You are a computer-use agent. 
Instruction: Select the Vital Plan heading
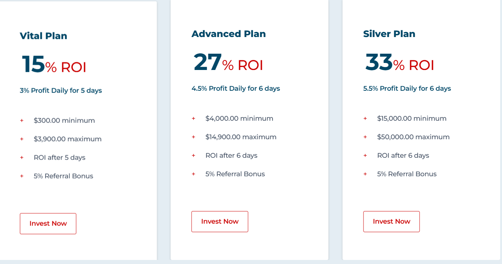pos(43,36)
